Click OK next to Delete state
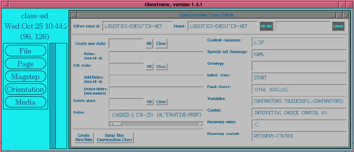Viewport: 354px width, 152px height. [x=149, y=102]
